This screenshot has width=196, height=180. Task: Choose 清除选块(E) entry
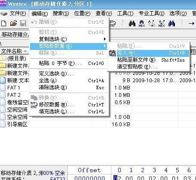pos(69,87)
